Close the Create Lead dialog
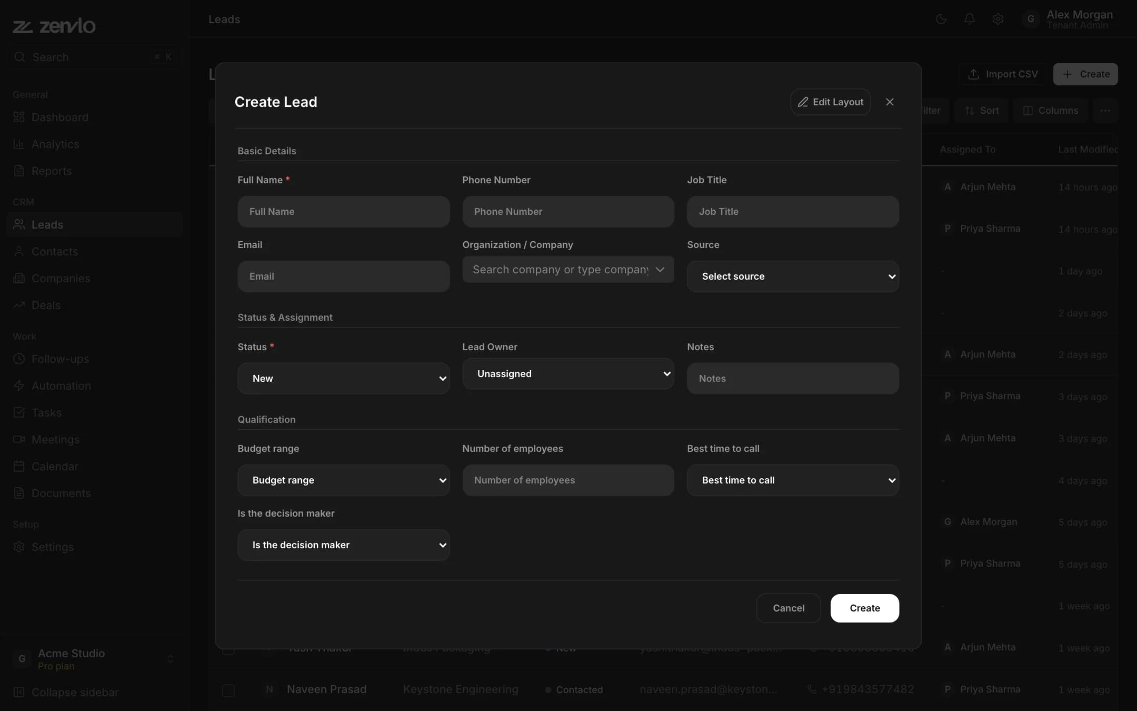The width and height of the screenshot is (1137, 711). pos(890,102)
